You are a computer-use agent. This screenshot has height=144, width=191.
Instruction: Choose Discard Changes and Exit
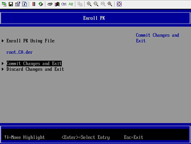(35, 69)
